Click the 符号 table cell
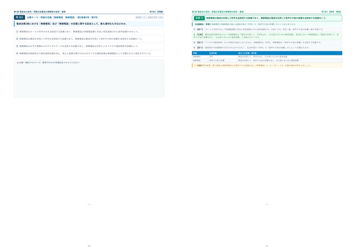 point(222,57)
